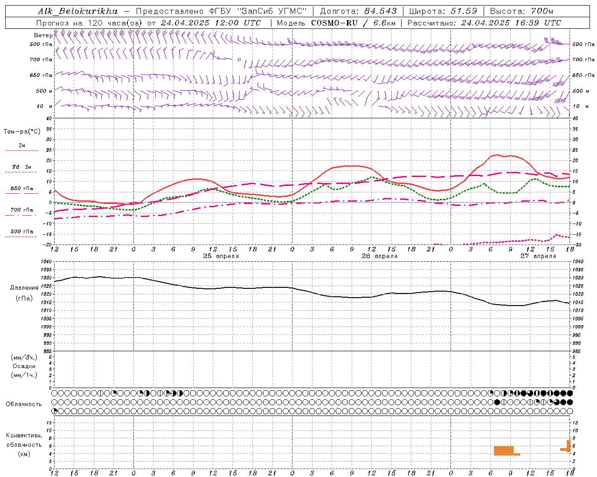
Task: Click the Давление pressure panel label
Action: point(24,288)
